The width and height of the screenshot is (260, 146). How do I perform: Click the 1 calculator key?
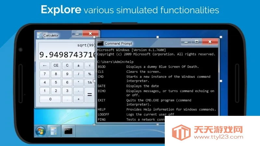[45, 91]
